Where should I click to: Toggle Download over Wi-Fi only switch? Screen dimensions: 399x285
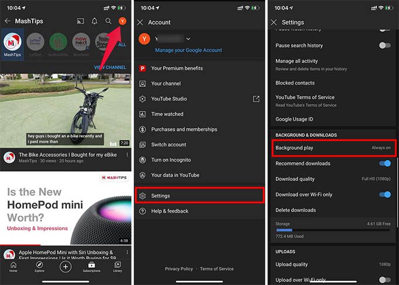[x=385, y=195]
